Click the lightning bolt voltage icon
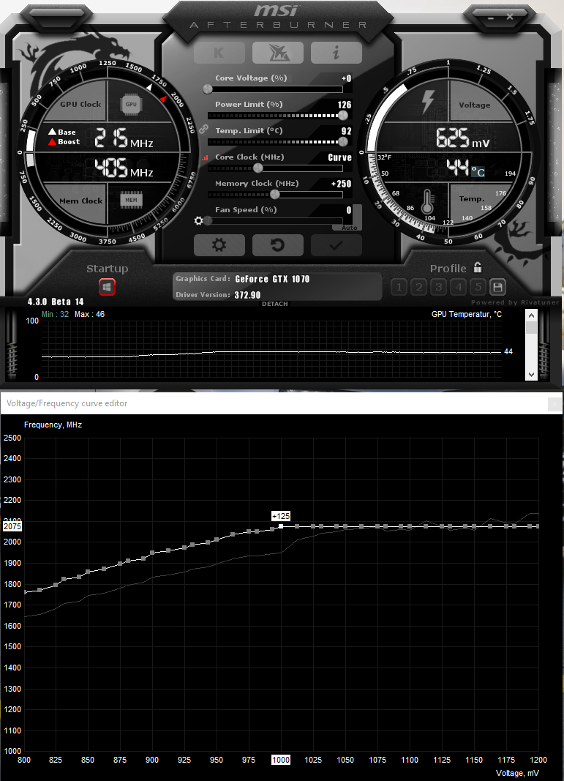564x781 pixels. [428, 102]
